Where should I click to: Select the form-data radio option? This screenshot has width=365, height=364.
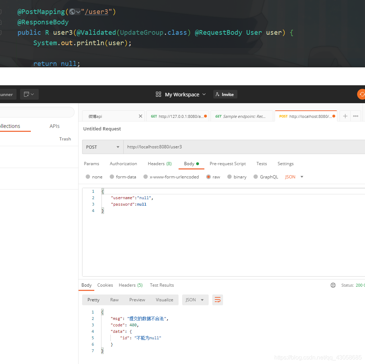(112, 177)
